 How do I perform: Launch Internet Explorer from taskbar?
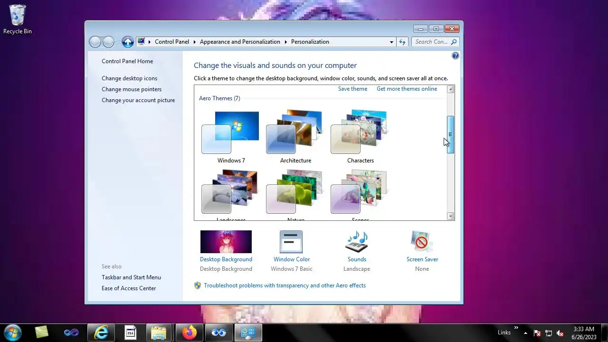[101, 332]
